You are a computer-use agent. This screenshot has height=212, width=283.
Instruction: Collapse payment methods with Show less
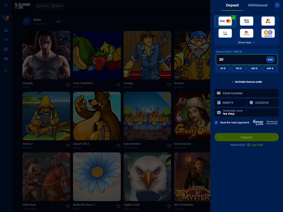(x=246, y=42)
